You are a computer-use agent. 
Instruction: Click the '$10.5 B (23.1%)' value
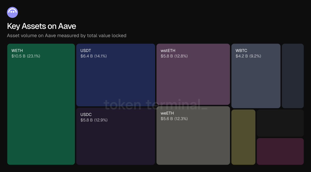pos(26,56)
